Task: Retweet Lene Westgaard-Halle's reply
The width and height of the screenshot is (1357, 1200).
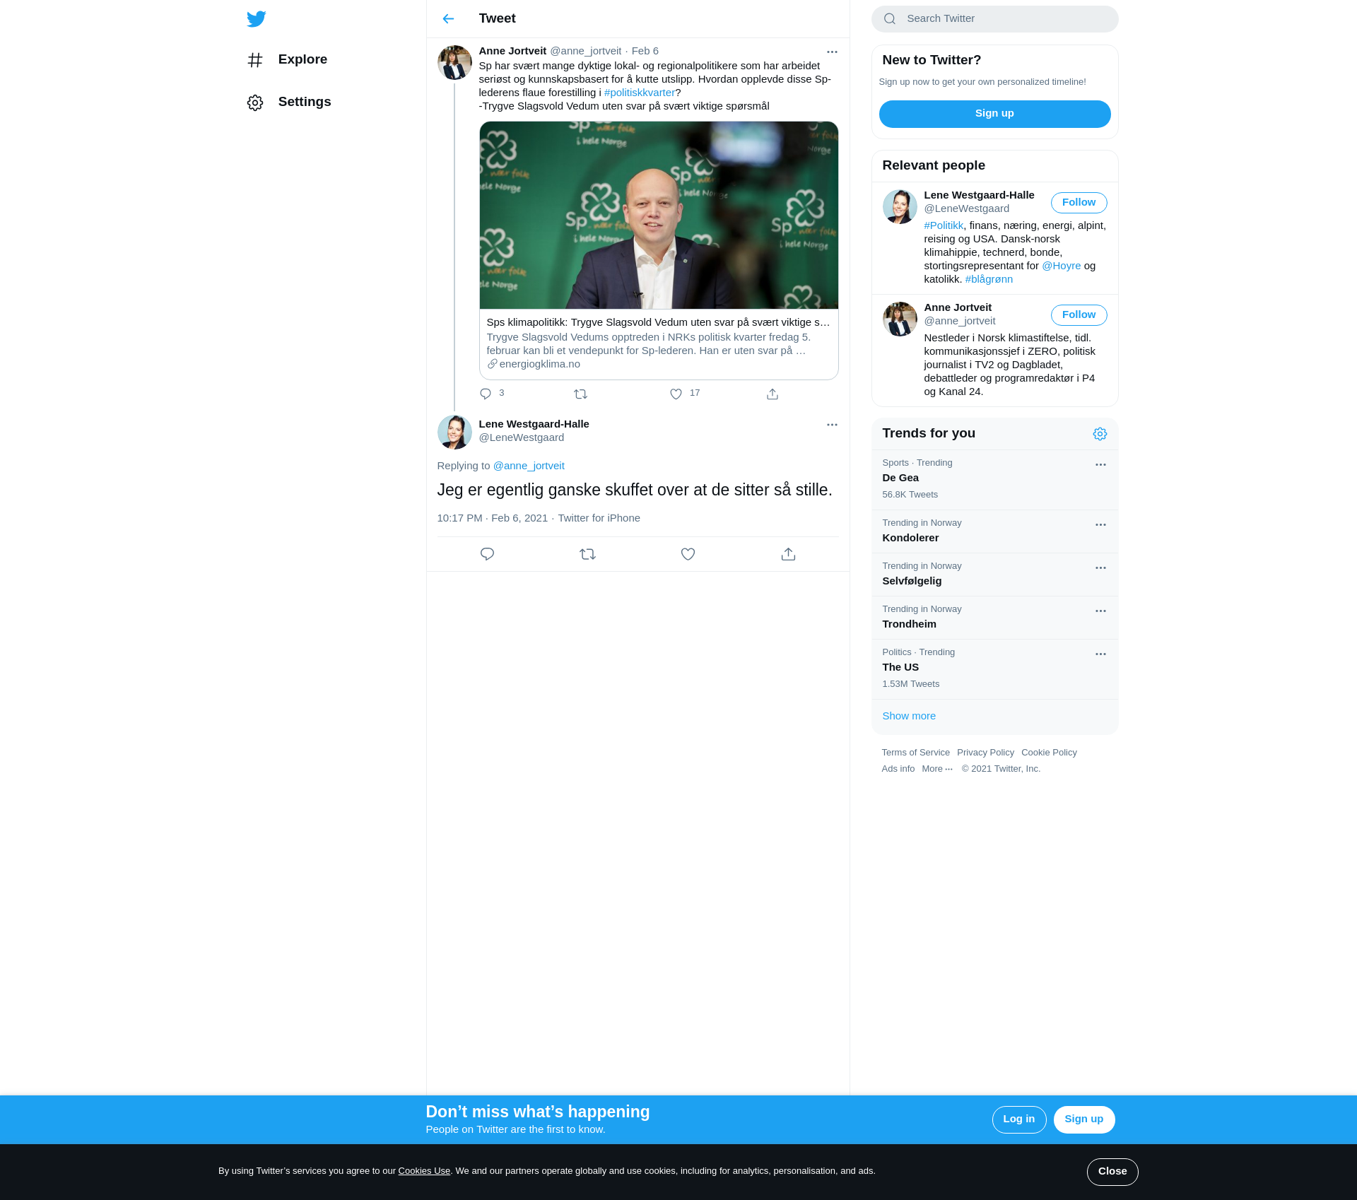Action: [587, 554]
